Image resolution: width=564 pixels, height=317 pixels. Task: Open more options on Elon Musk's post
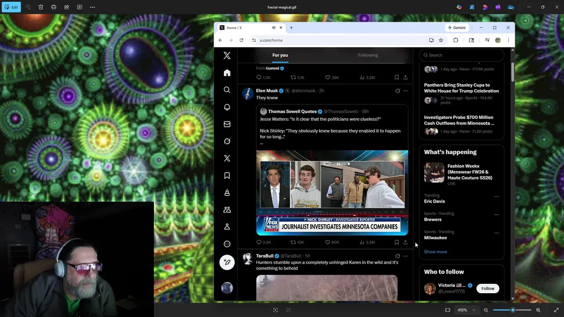click(x=405, y=91)
